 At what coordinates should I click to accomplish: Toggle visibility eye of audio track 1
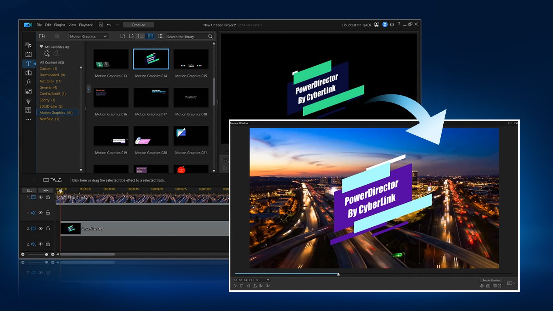click(40, 213)
